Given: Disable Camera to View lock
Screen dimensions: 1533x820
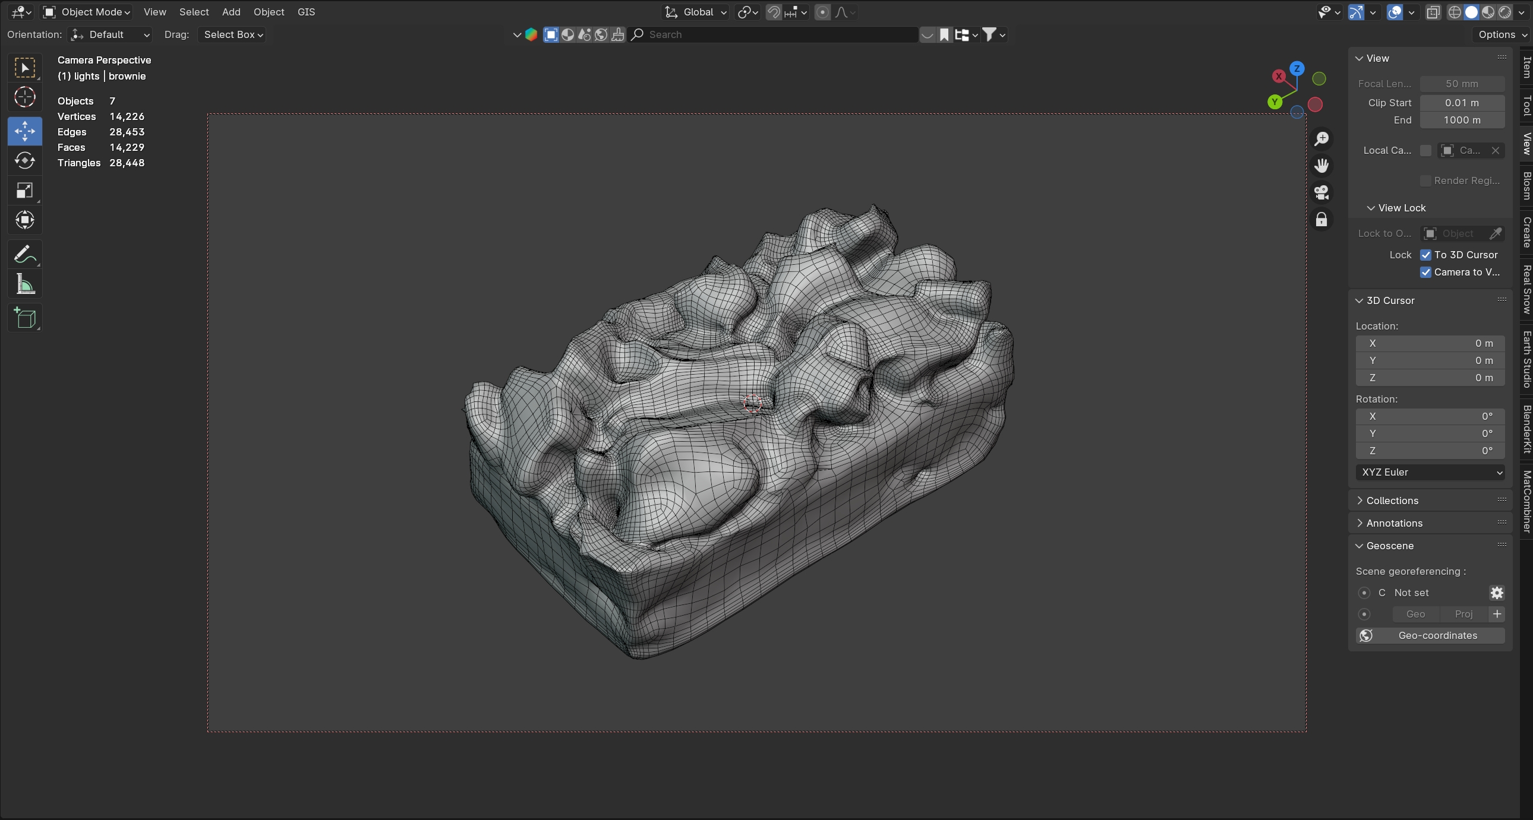Looking at the screenshot, I should tap(1425, 273).
